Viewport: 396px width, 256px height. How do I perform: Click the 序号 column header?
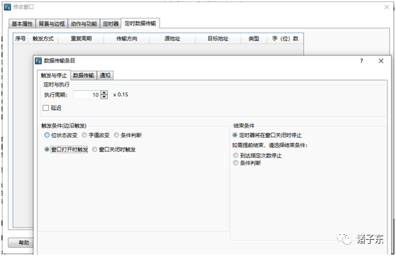(x=21, y=38)
